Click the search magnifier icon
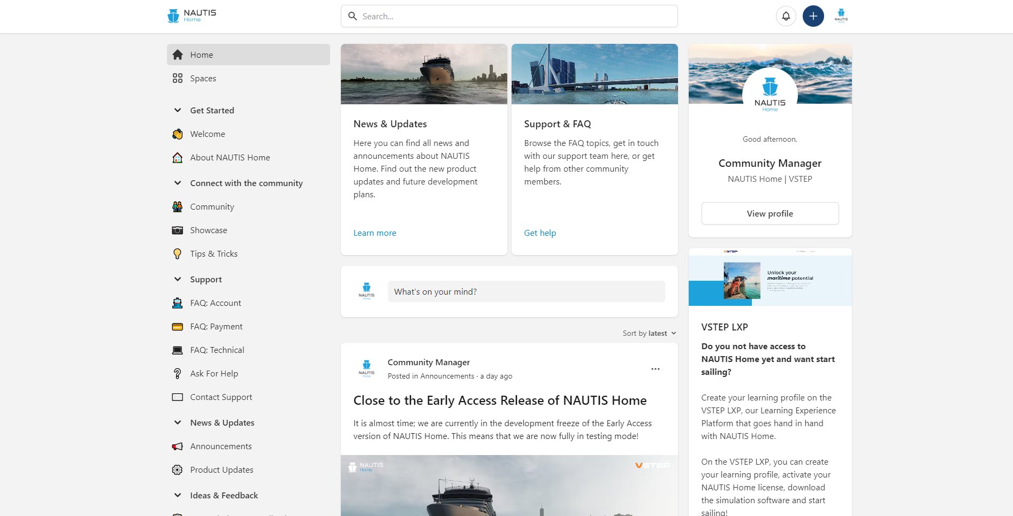Screen dimensions: 1013x516 click(x=353, y=16)
